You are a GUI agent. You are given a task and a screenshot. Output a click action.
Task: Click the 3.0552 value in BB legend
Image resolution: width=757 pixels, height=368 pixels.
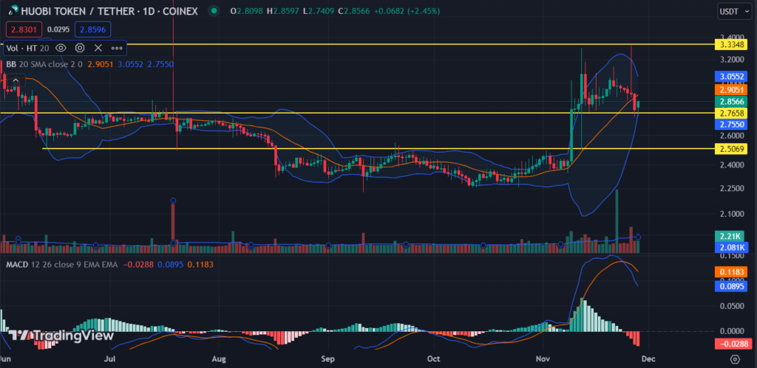pos(130,63)
